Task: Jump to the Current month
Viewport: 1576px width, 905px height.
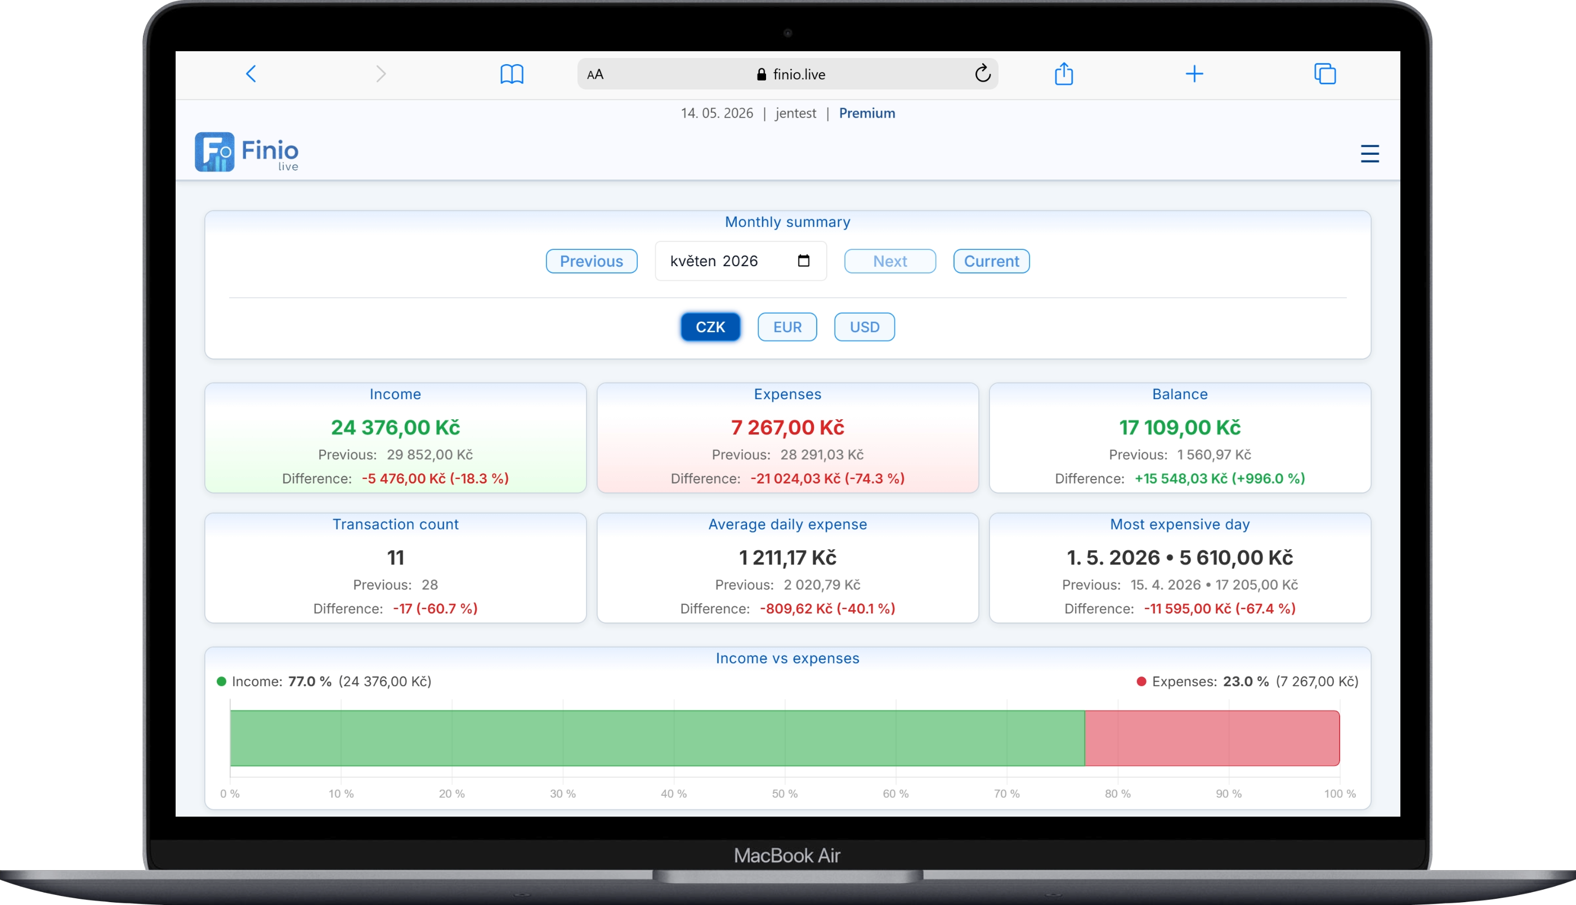Action: click(x=991, y=261)
